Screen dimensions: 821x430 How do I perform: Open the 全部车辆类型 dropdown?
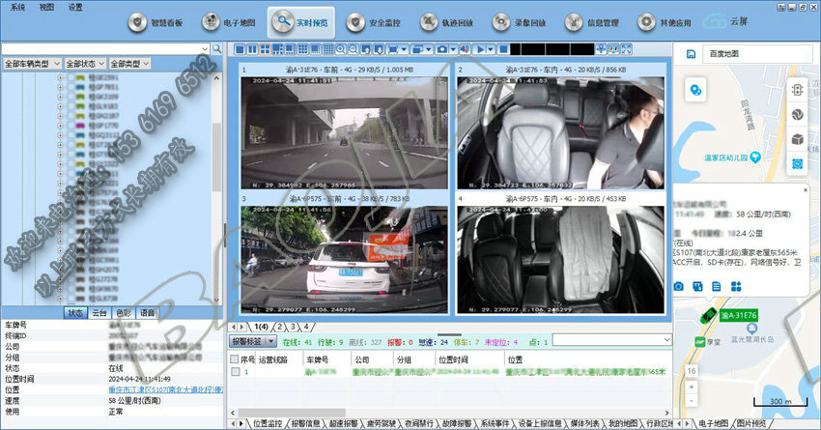32,63
